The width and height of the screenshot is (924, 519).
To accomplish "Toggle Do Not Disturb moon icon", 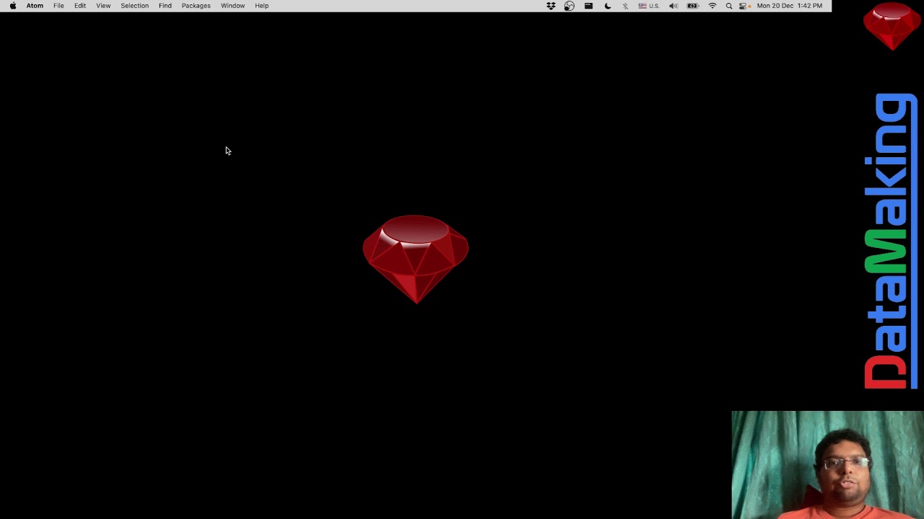I will pos(607,6).
